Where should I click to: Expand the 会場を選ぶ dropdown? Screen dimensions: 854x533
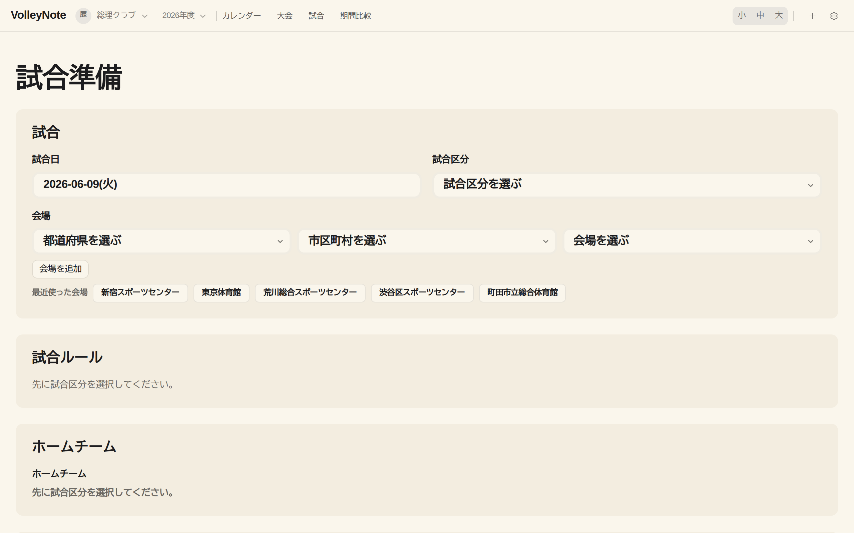692,241
